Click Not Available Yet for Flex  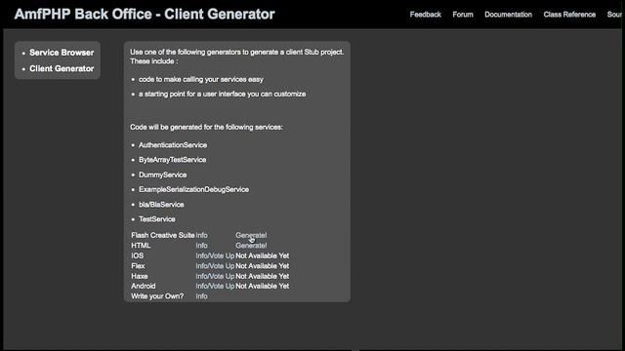coord(263,266)
